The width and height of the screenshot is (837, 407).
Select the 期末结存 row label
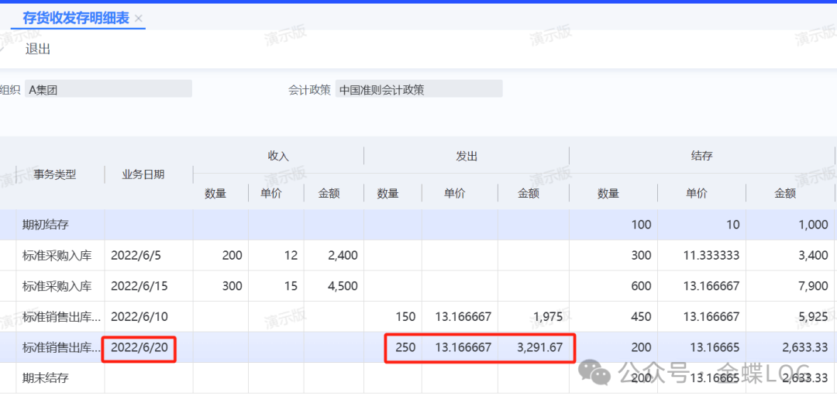(46, 378)
